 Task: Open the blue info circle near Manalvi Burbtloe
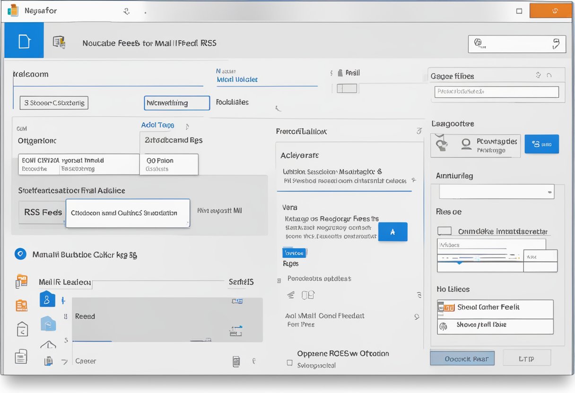20,254
